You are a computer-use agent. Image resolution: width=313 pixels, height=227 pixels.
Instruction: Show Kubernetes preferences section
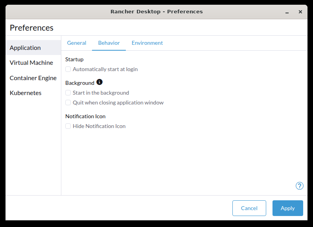[x=26, y=93]
